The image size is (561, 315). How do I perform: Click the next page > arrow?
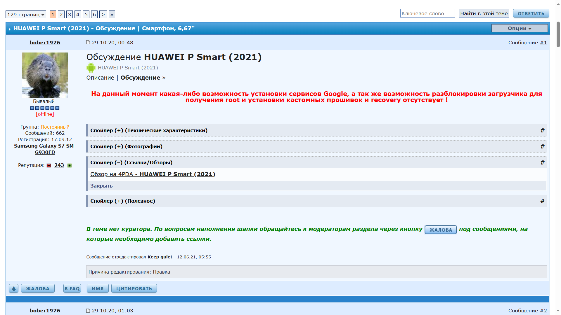pyautogui.click(x=103, y=14)
